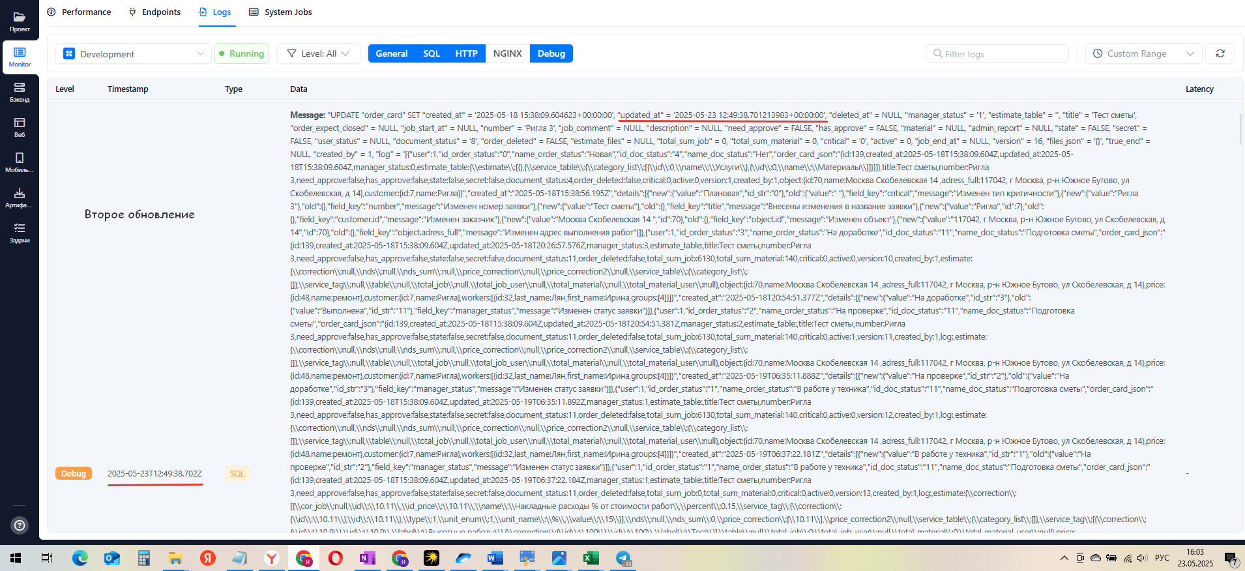This screenshot has width=1245, height=571.
Task: Switch to the Endpoints tab
Action: [x=155, y=12]
